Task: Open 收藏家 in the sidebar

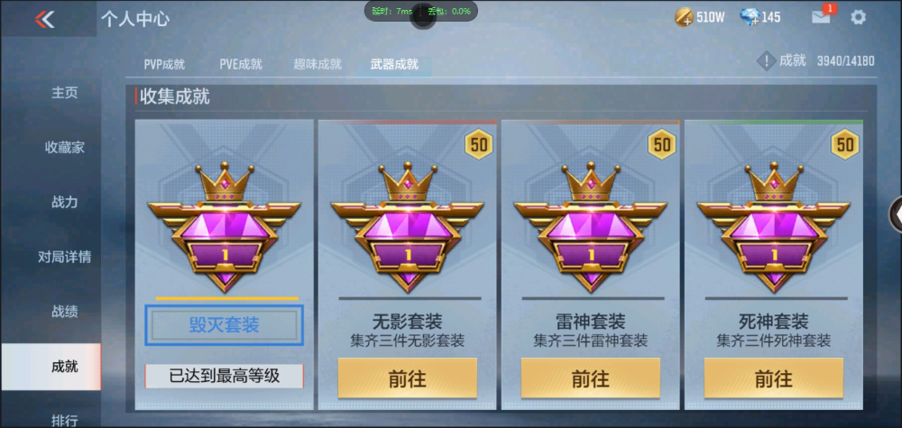Action: tap(64, 148)
